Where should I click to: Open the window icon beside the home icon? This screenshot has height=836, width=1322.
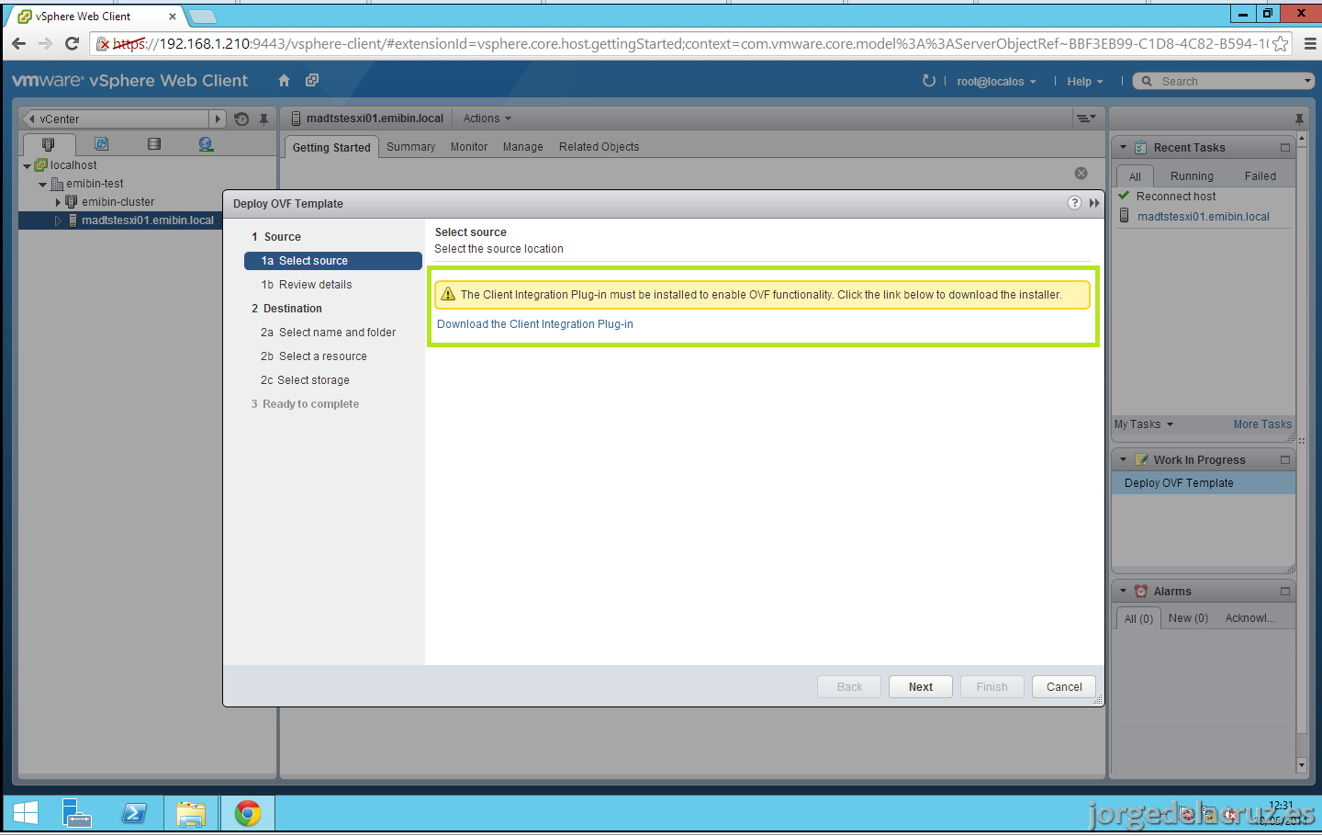point(312,81)
